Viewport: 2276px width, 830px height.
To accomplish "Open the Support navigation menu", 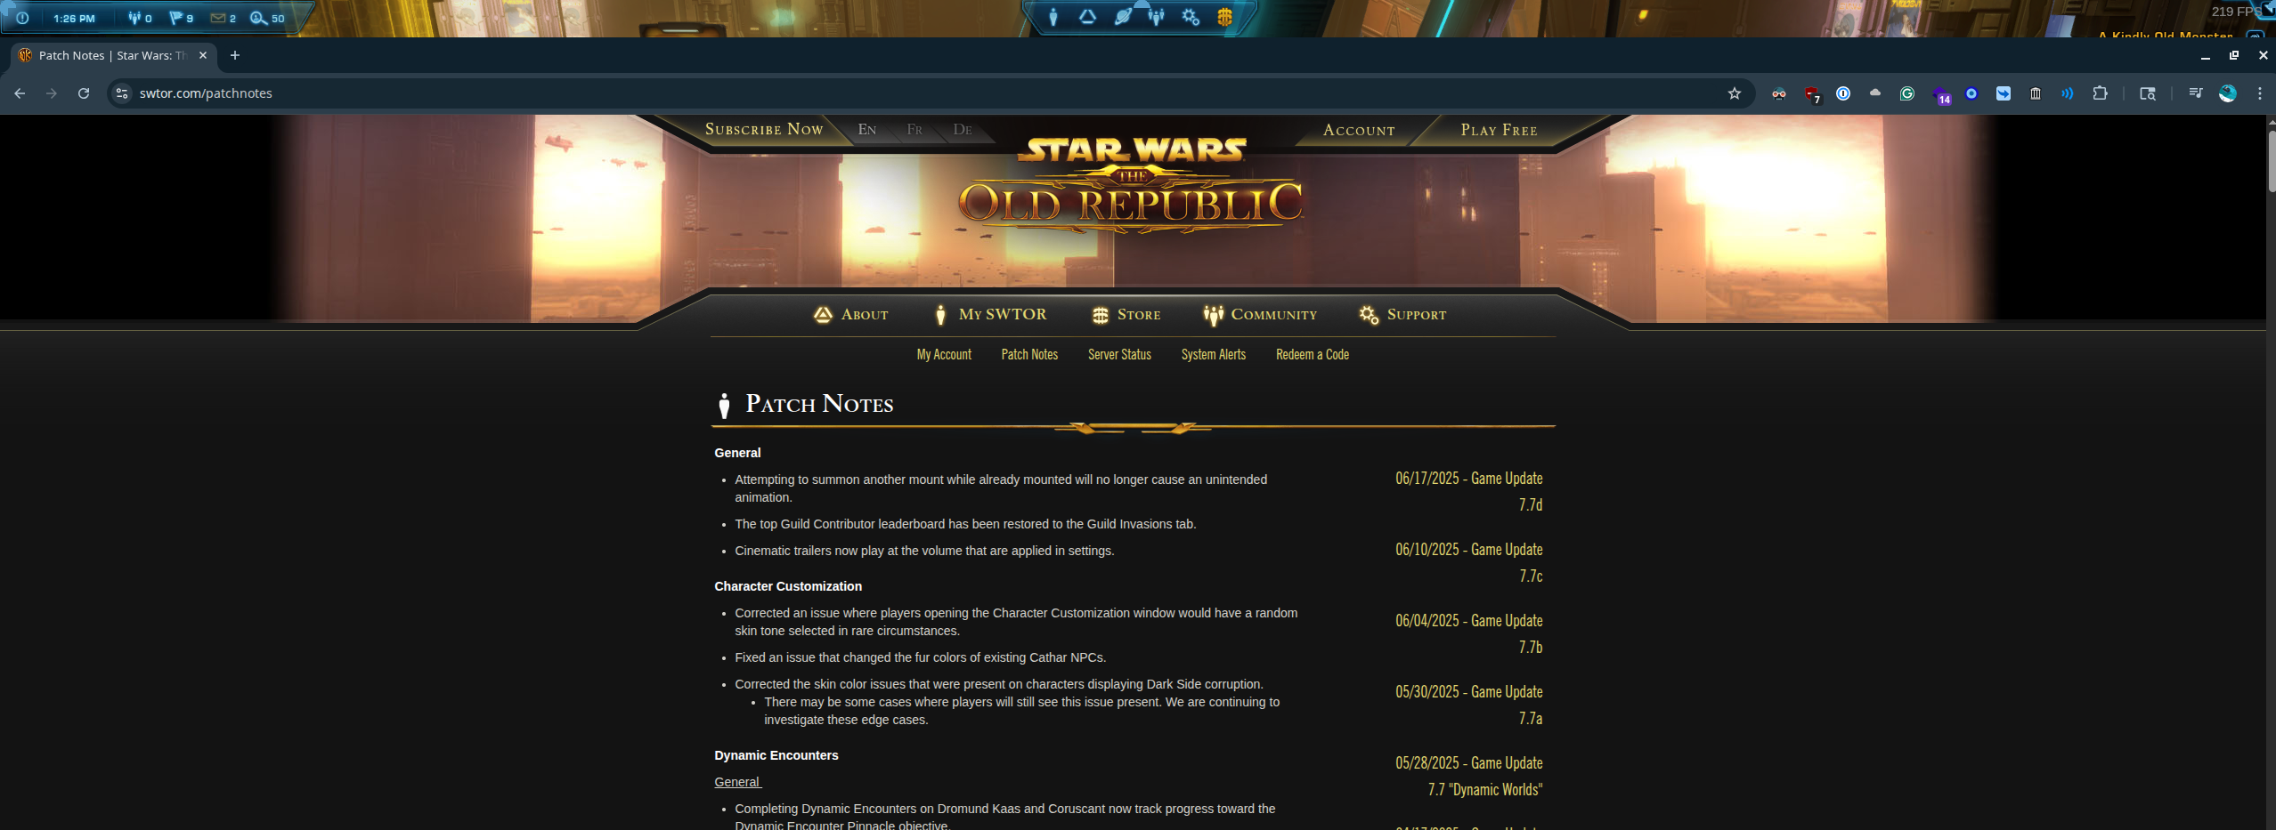I will [x=1402, y=314].
